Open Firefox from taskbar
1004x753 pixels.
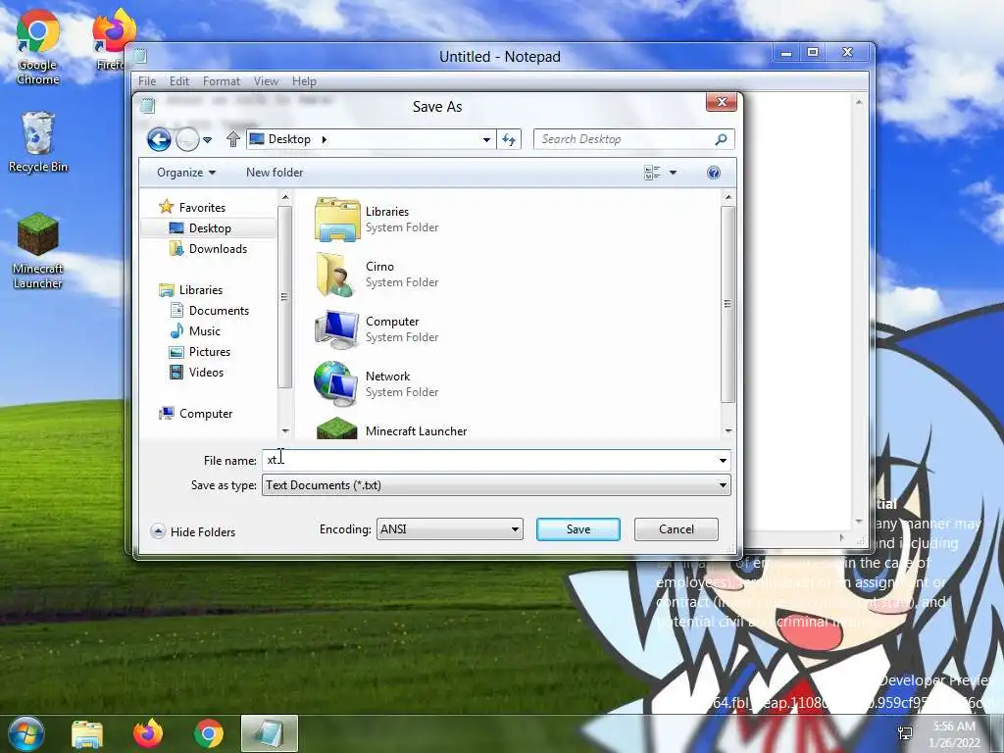coord(148,733)
